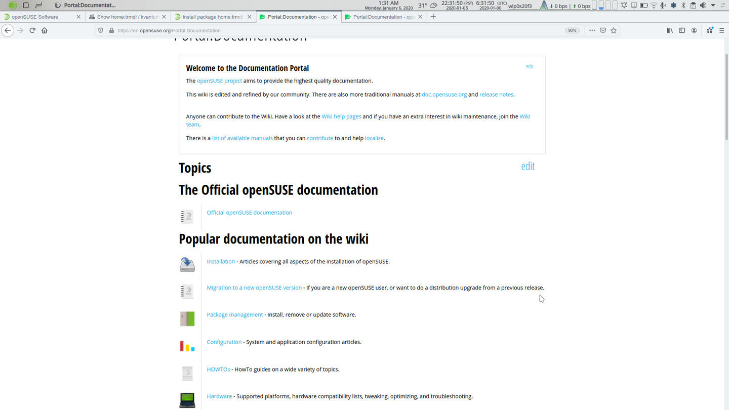Image resolution: width=729 pixels, height=410 pixels.
Task: Open the 31° weather widget
Action: click(428, 6)
